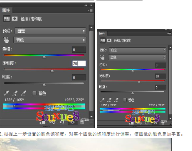Viewport: 192px width, 151px height.
Task: Pick the eyedropper tool in left panel
Action: 6,93
